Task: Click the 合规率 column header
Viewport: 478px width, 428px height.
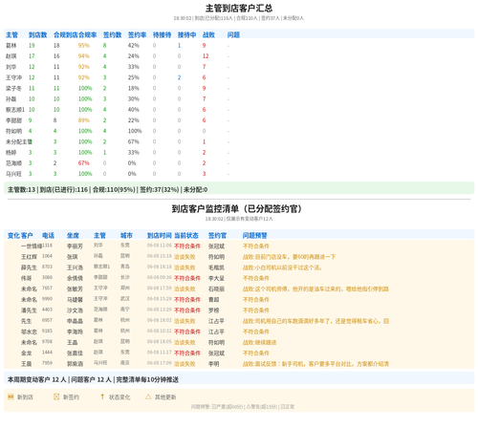Action: pyautogui.click(x=88, y=34)
